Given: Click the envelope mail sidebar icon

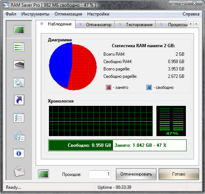Looking at the screenshot, I should [20, 171].
